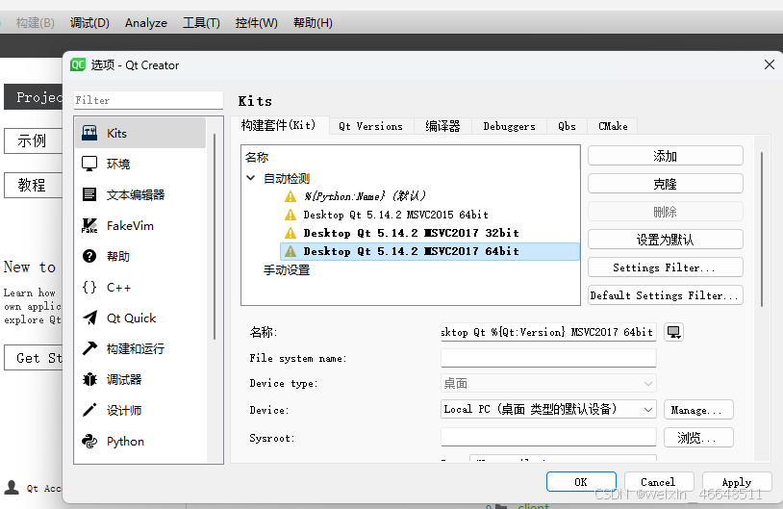Open the 环境 settings category
The height and width of the screenshot is (509, 783).
coord(117,164)
